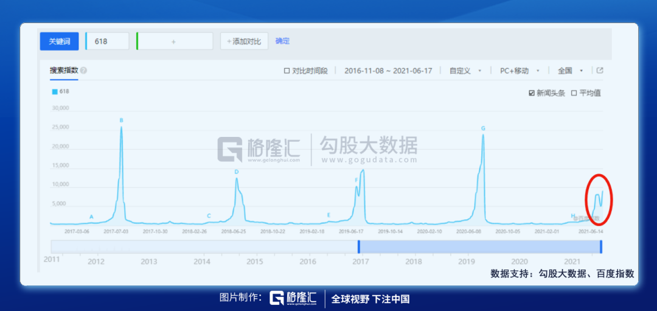Uncheck the 新闻头条 checkbox

531,93
